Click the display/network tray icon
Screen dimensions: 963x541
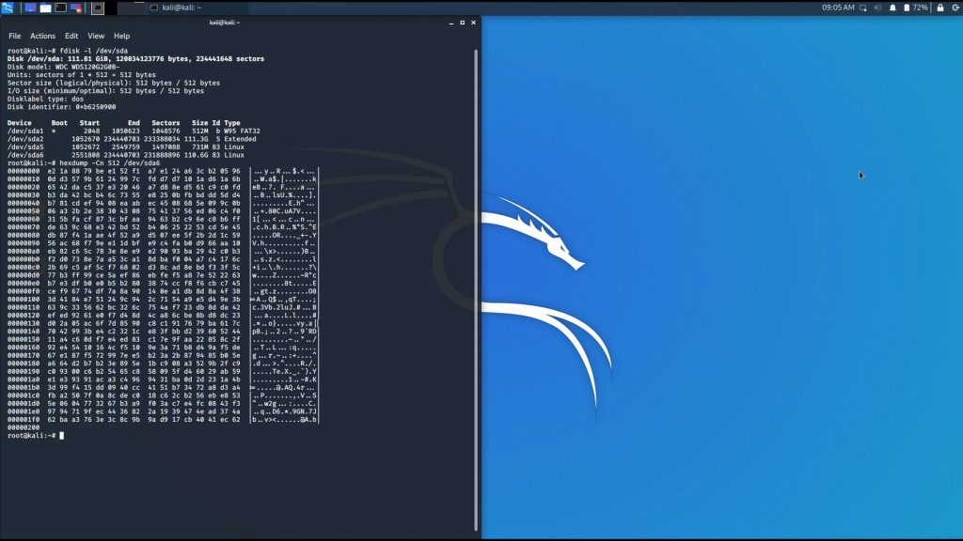pos(863,8)
